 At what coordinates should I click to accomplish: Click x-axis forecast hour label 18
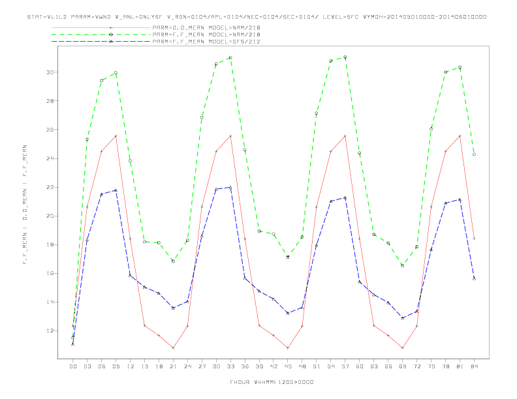tap(159, 366)
